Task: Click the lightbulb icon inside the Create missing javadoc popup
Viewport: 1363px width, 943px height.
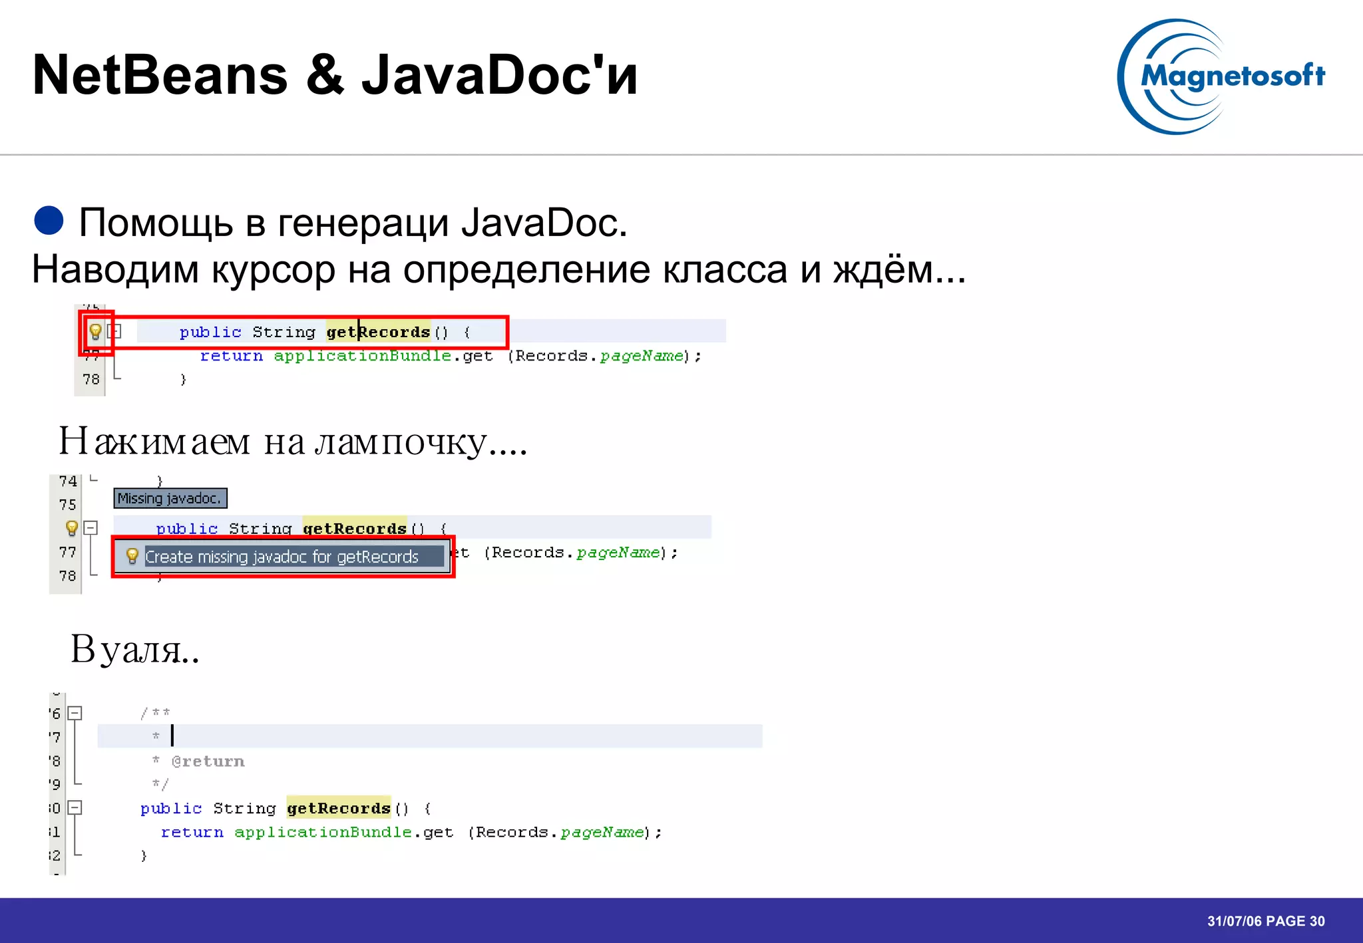Action: tap(132, 556)
